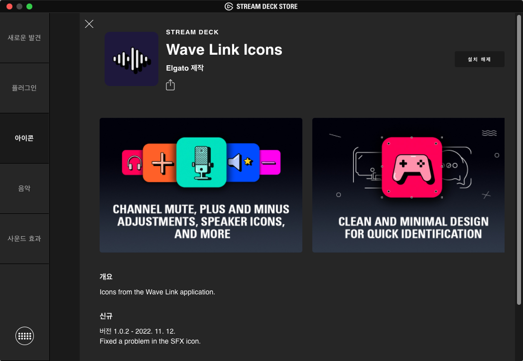The width and height of the screenshot is (523, 361).
Task: Click the vertical scrollbar on the right
Action: tap(519, 160)
